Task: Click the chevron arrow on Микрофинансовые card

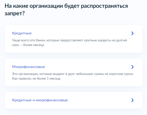Action: click(132, 67)
